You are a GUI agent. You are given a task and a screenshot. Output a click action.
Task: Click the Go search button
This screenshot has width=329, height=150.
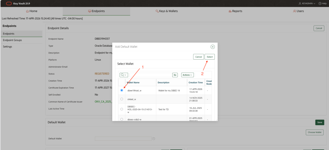coord(175,75)
